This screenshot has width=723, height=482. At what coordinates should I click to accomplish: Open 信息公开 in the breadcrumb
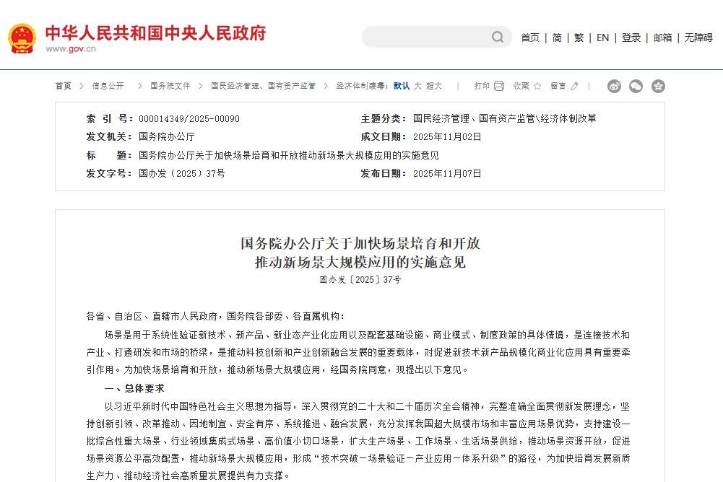[x=108, y=86]
